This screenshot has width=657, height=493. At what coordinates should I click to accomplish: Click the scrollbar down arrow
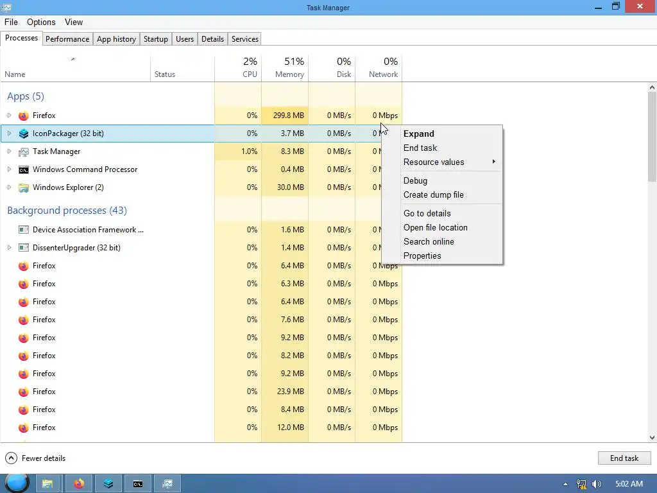click(652, 438)
